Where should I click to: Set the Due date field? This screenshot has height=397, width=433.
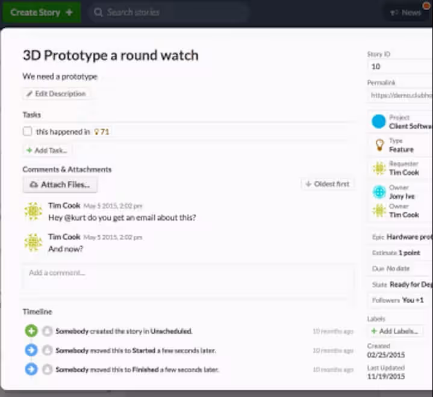tap(400, 268)
